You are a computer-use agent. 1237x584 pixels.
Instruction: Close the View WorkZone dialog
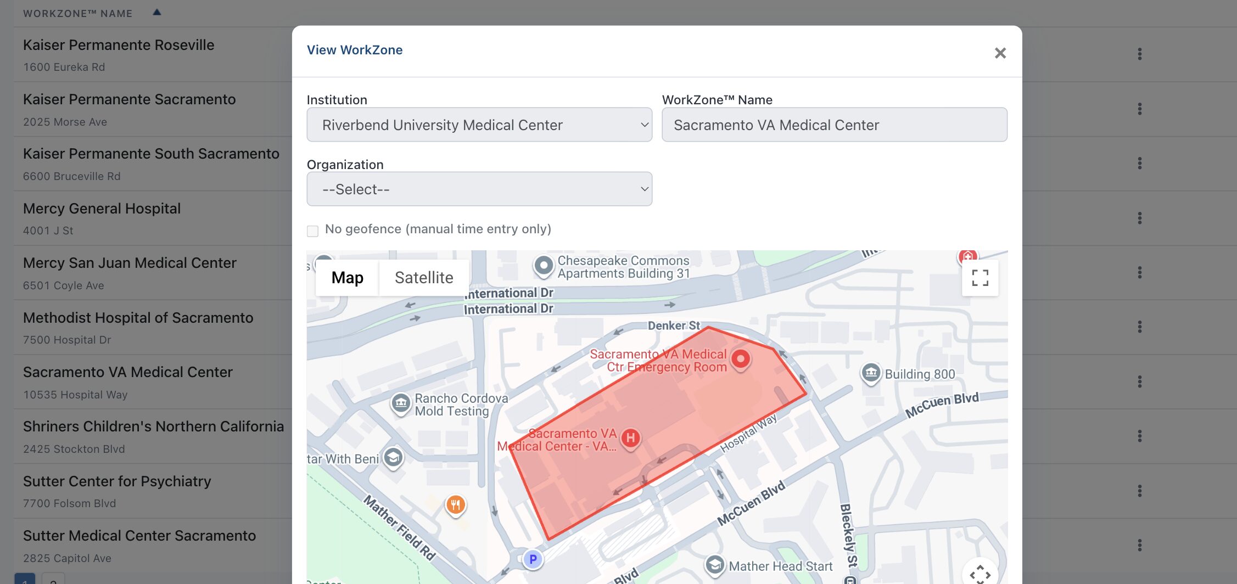pyautogui.click(x=1000, y=53)
